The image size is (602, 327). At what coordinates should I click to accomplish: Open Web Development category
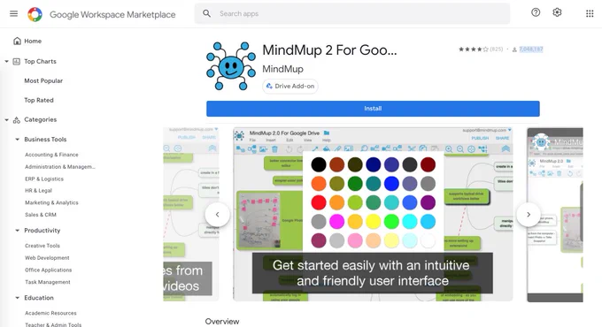tap(47, 258)
